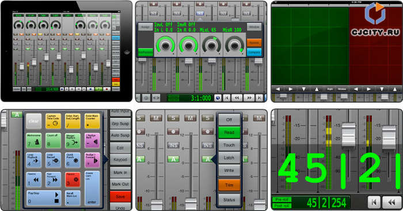Click the 45|2|254 counter display
403x211 pixels.
[x=326, y=203]
